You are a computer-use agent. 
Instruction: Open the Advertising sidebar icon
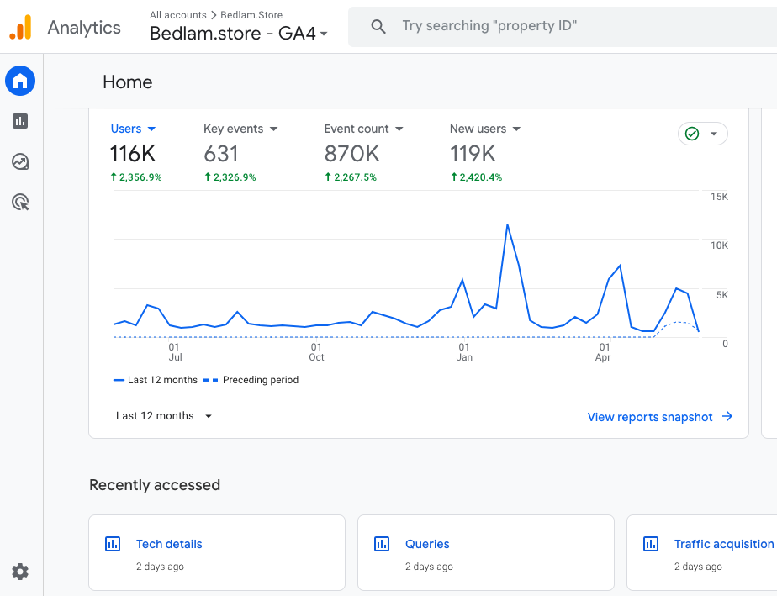pos(20,202)
